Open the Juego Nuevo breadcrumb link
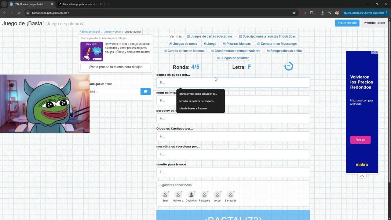This screenshot has height=220, width=391. (x=112, y=31)
